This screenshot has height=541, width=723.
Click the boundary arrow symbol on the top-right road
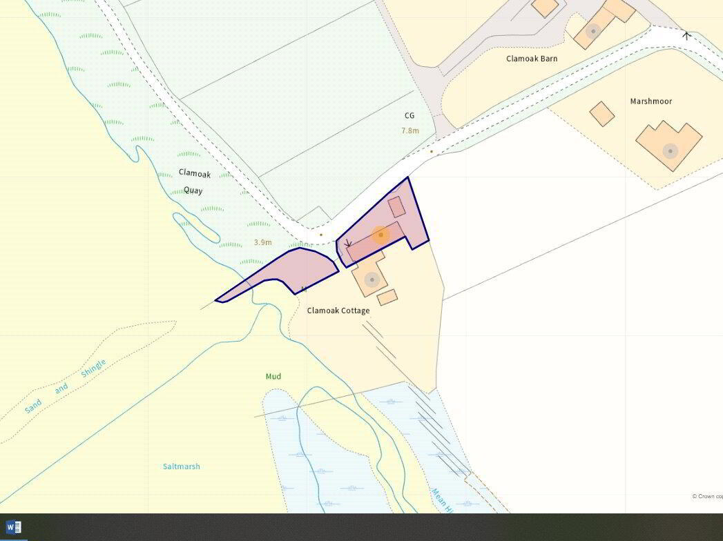click(686, 35)
